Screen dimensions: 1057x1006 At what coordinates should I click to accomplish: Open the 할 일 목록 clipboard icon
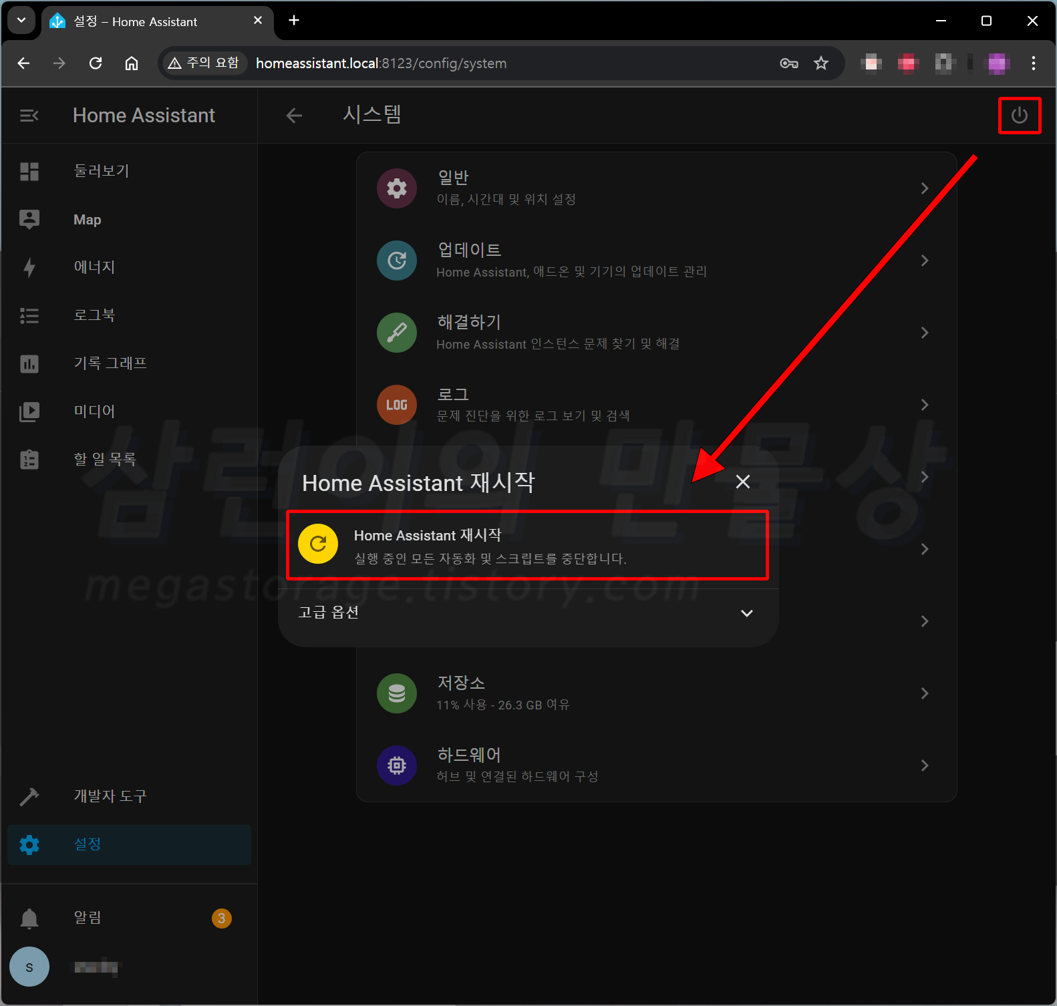(29, 460)
